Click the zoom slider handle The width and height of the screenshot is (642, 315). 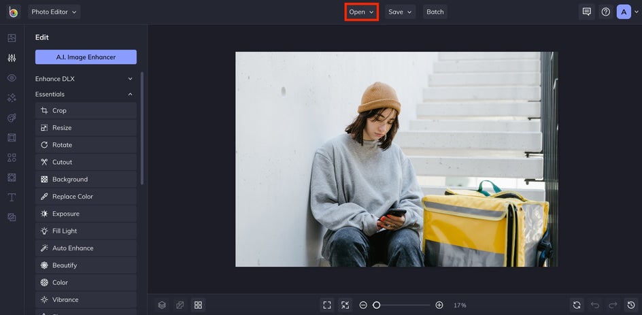click(x=376, y=305)
